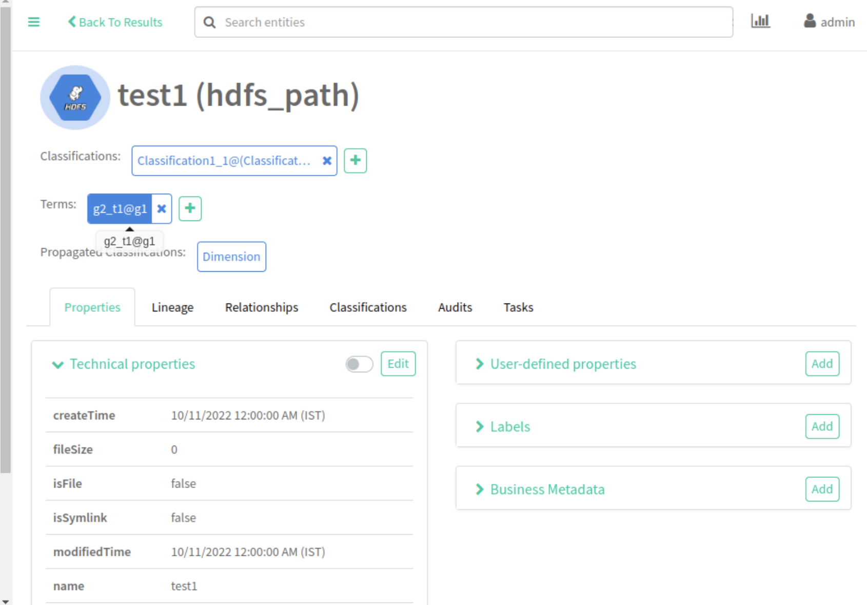Add a new Label
This screenshot has width=867, height=605.
[x=822, y=427]
